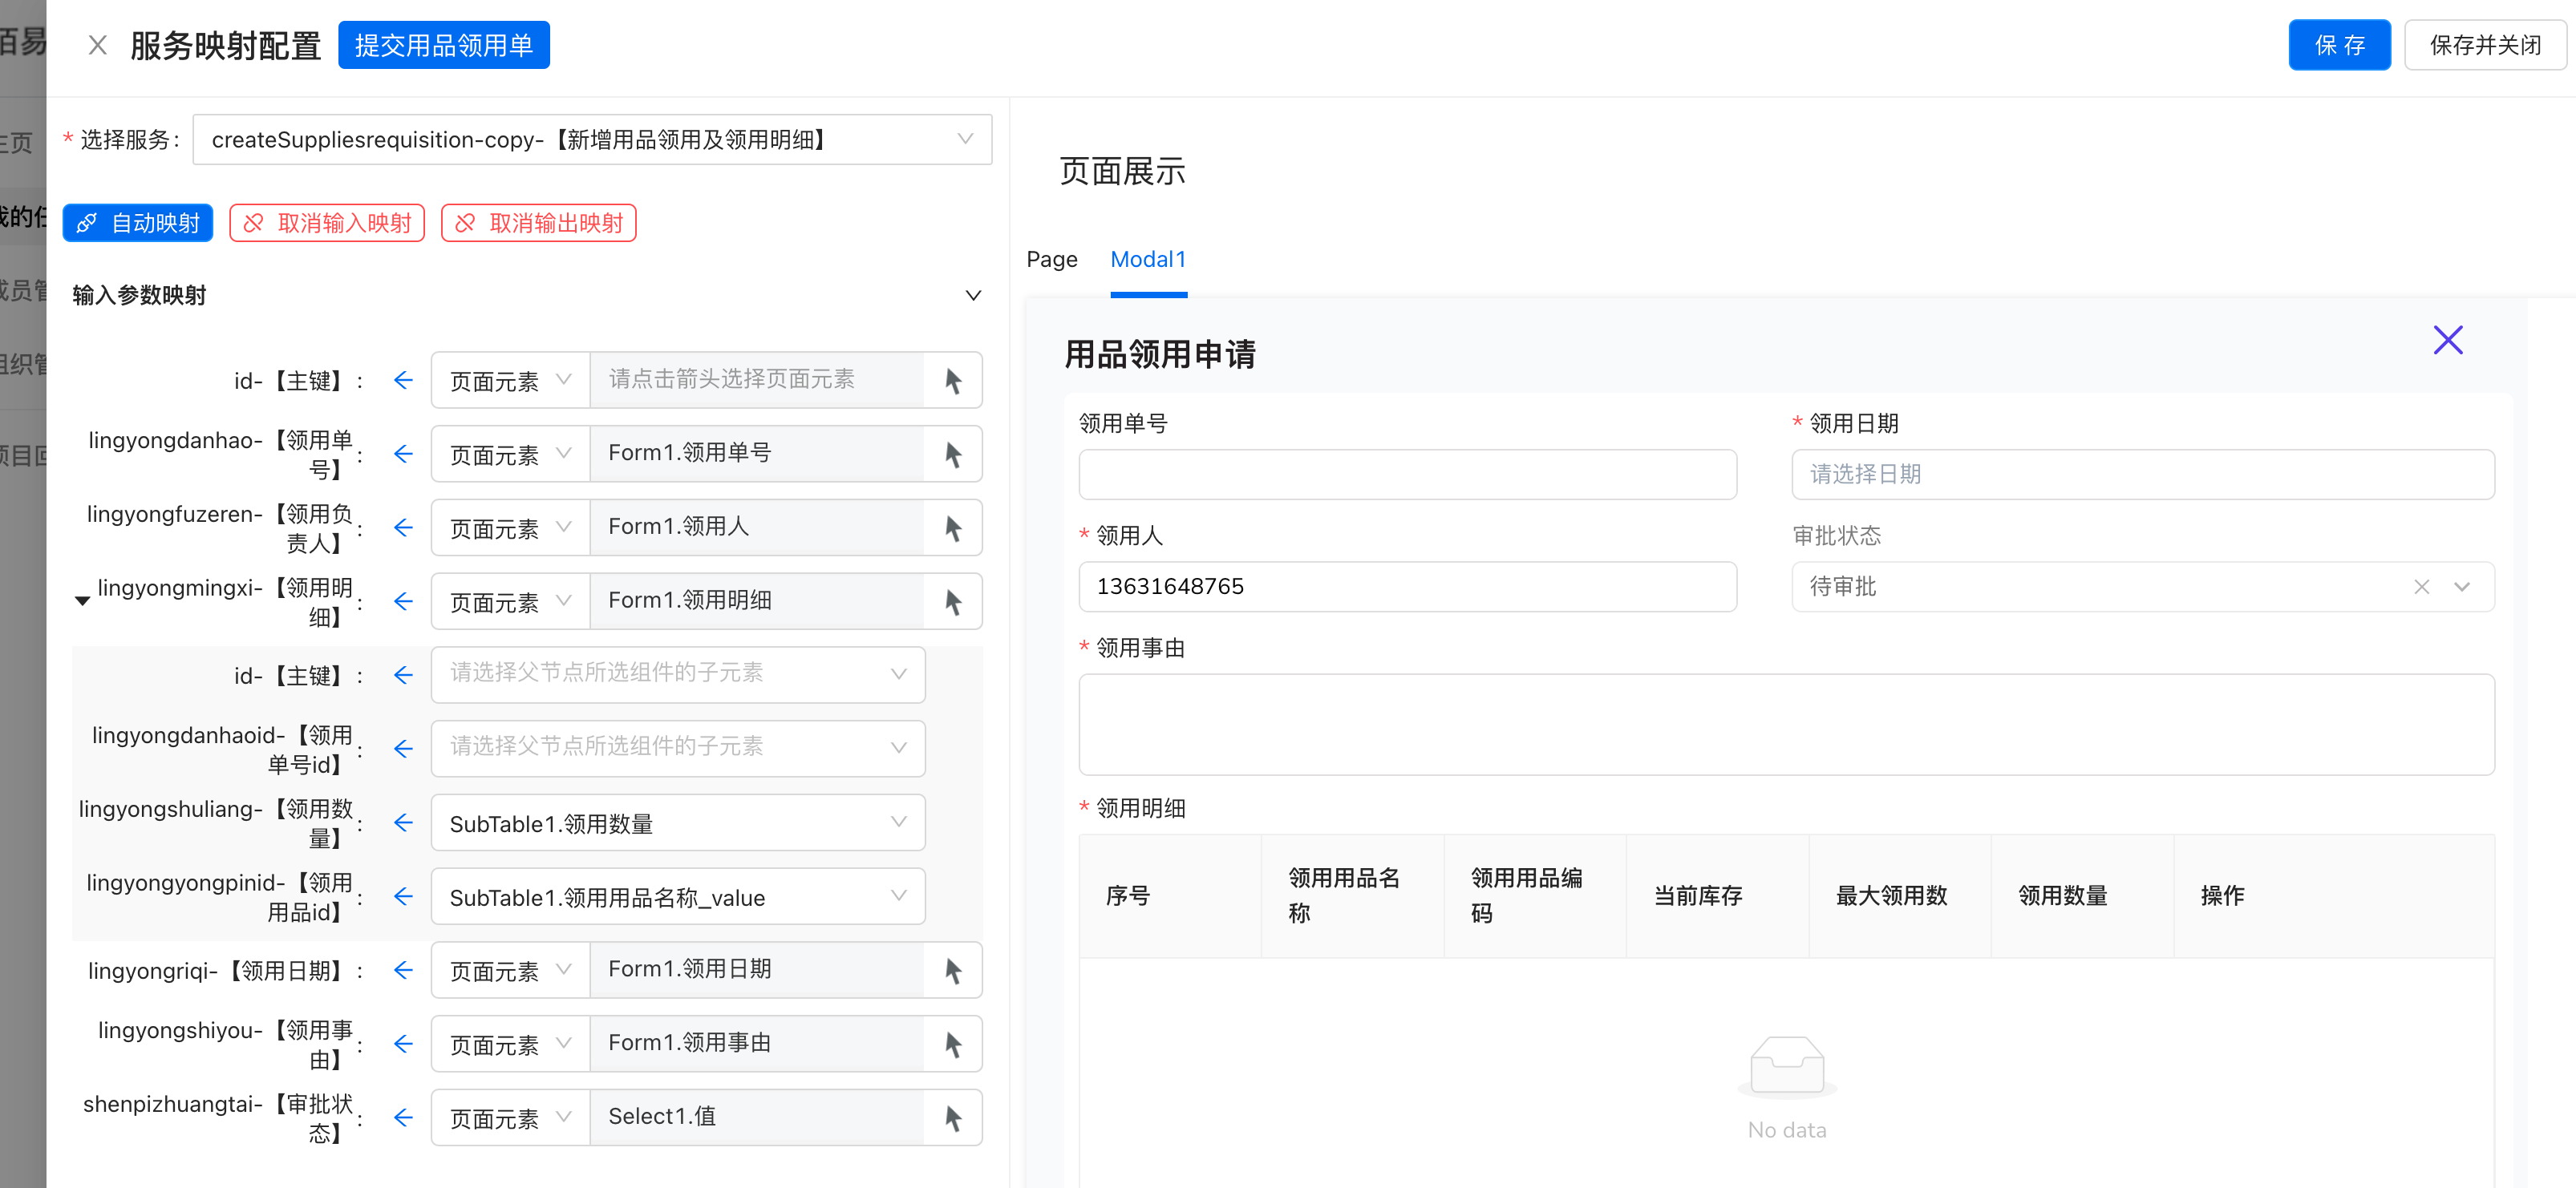The height and width of the screenshot is (1188, 2576).
Task: Click the 领用用品编码 column header
Action: coord(1535,896)
